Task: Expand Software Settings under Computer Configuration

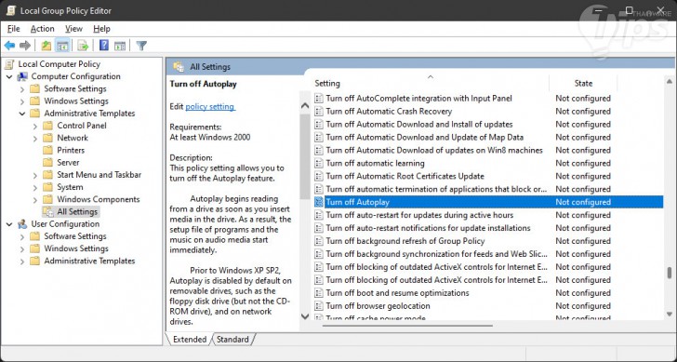Action: coord(22,89)
